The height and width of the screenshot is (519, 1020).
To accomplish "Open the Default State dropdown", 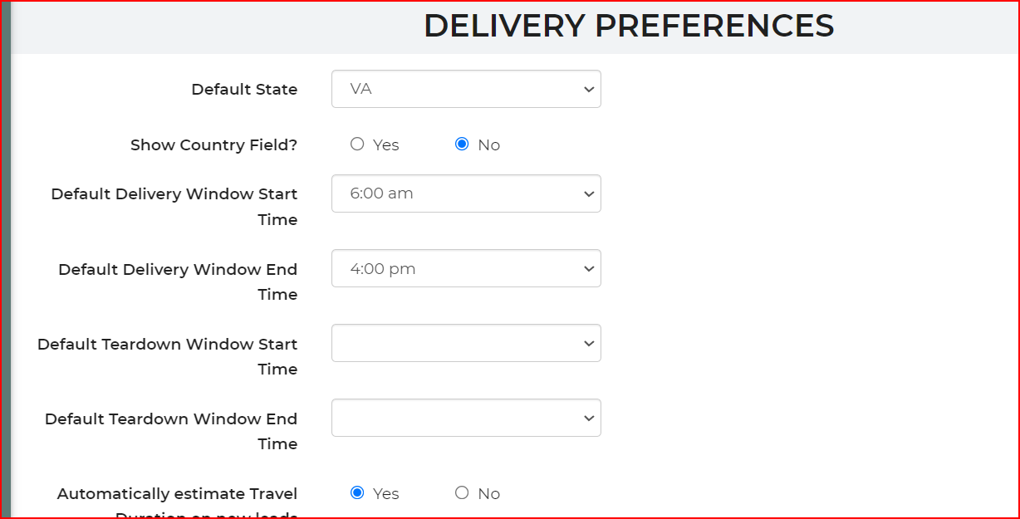I will pos(465,89).
